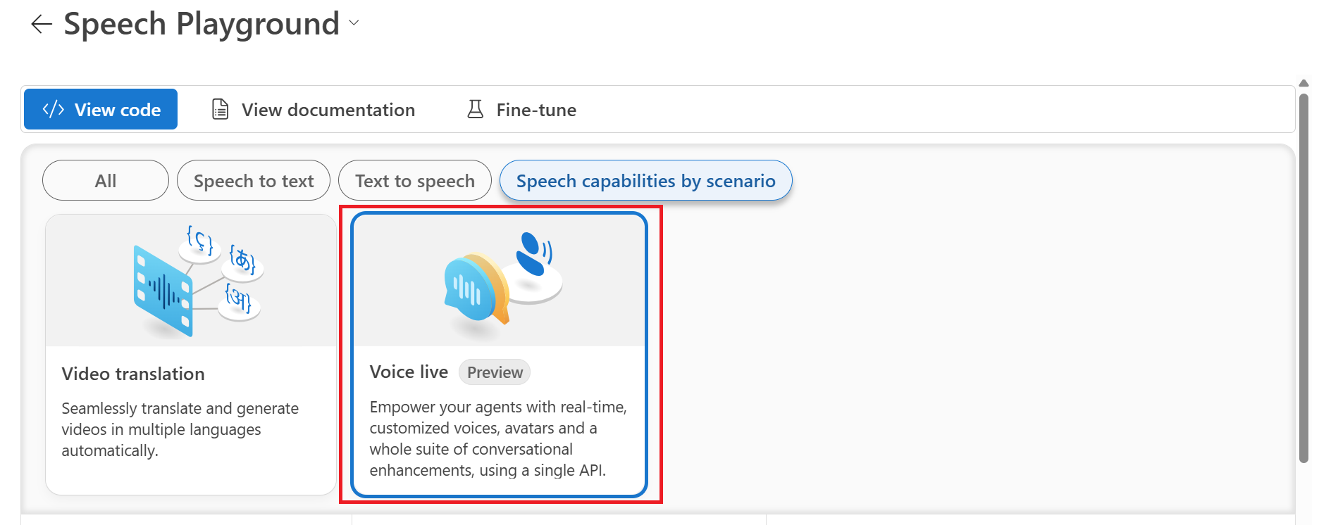Select the Text to speech filter
Screen dimensions: 1319x525
[415, 181]
